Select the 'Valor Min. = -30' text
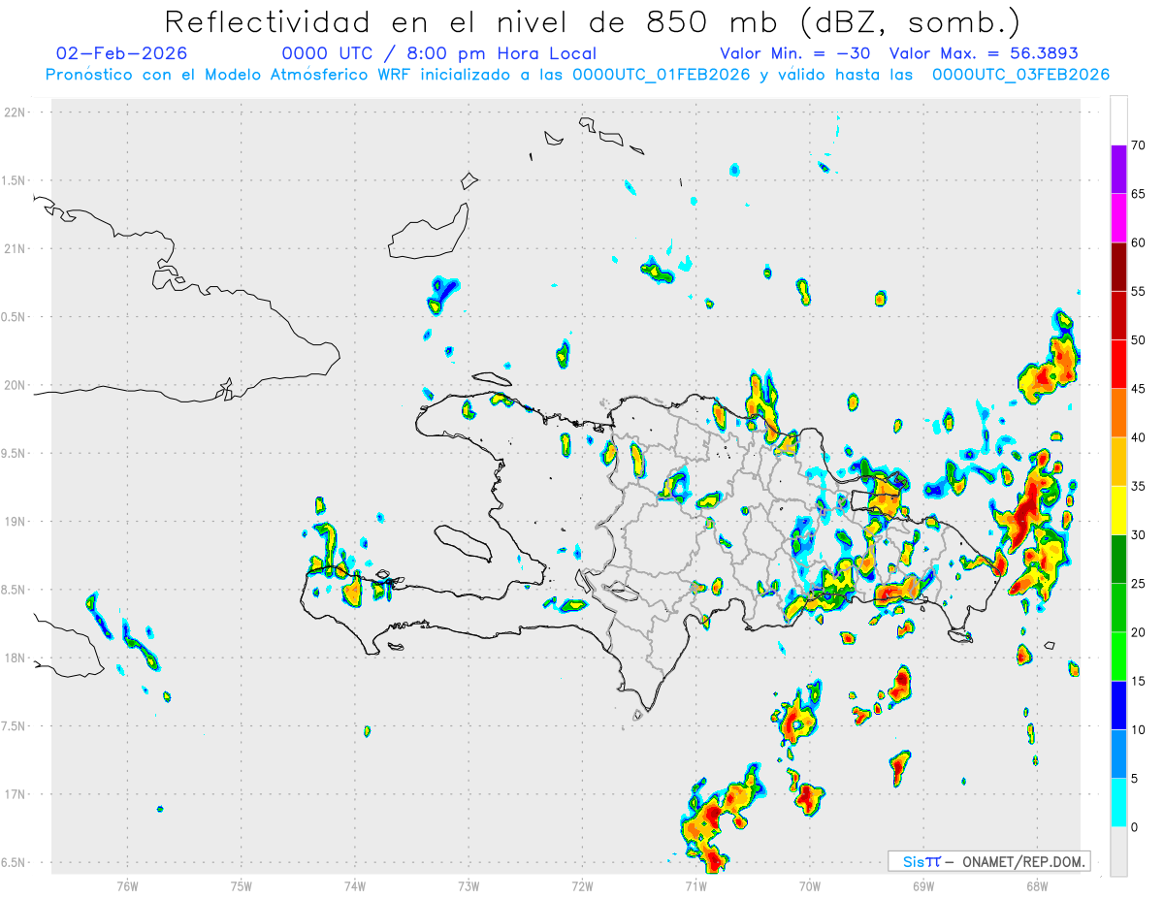Image resolution: width=1164 pixels, height=899 pixels. click(x=795, y=53)
